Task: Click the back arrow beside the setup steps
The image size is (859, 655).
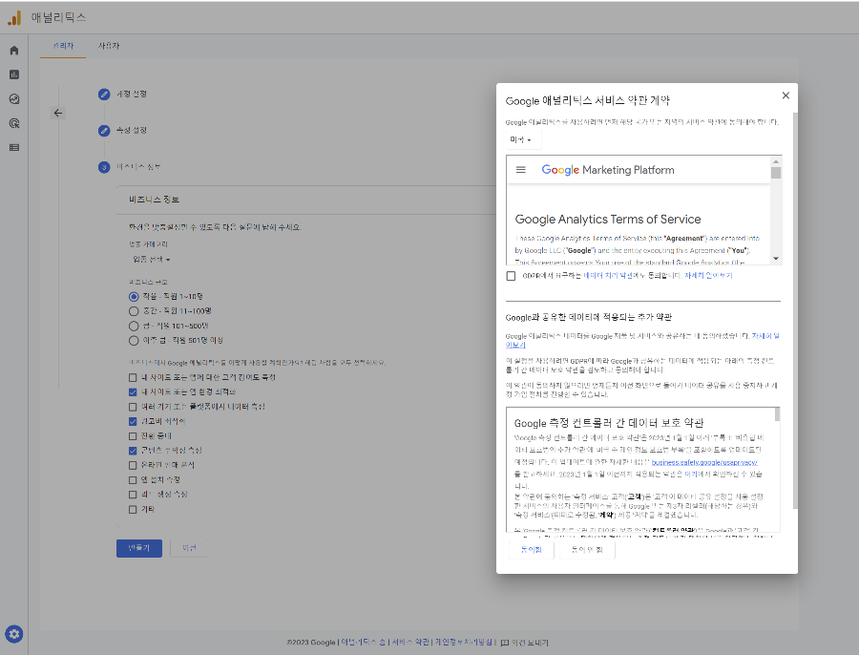Action: pos(58,113)
